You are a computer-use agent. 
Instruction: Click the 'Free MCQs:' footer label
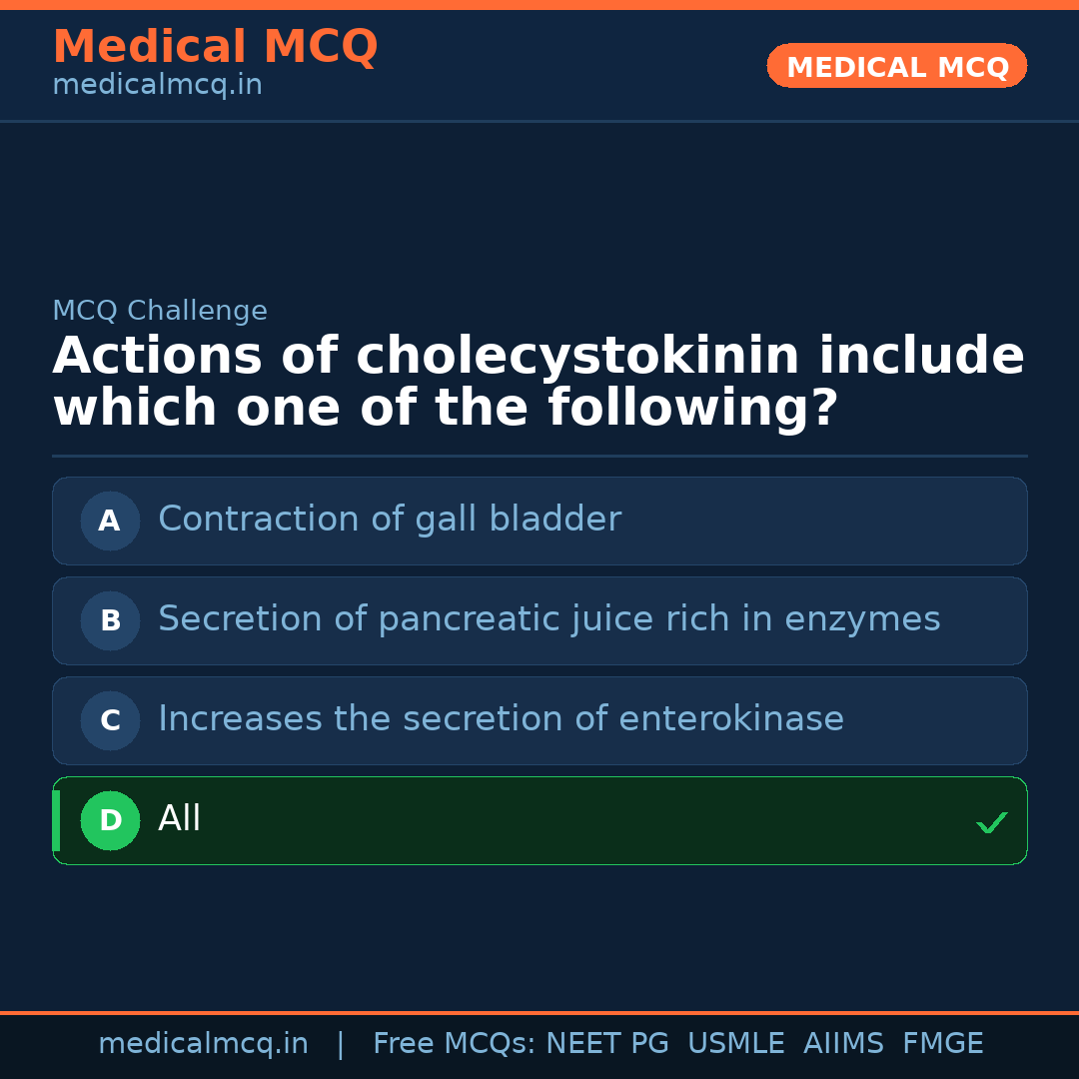tap(455, 1044)
